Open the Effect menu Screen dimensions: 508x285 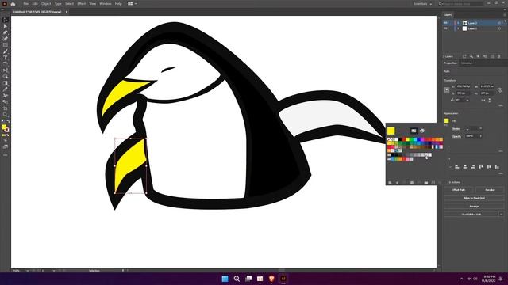tap(81, 4)
